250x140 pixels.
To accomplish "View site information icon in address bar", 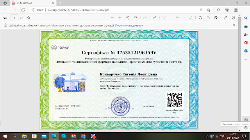I will pos(34,10).
